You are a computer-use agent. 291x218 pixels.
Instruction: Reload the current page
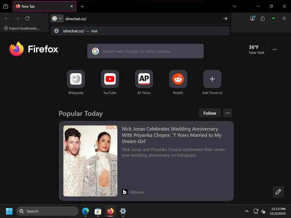[27, 18]
